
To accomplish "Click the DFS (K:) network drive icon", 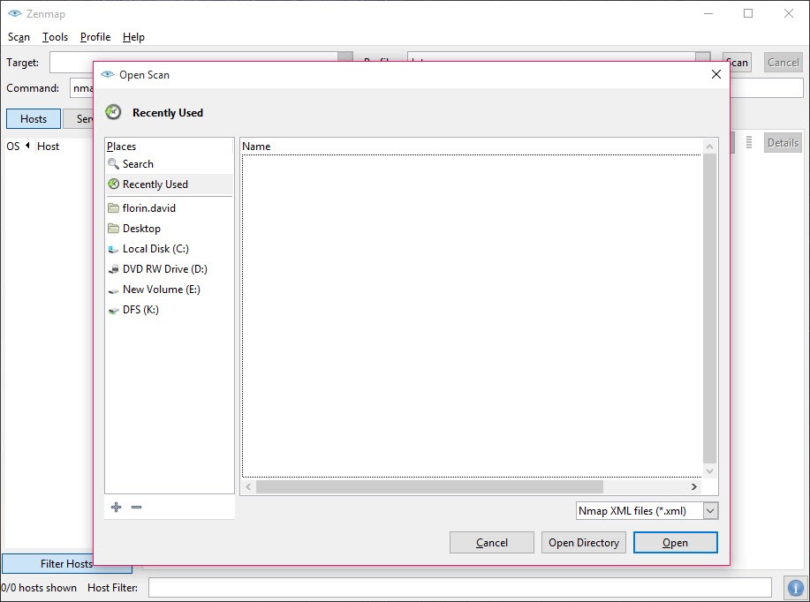I will (x=113, y=310).
